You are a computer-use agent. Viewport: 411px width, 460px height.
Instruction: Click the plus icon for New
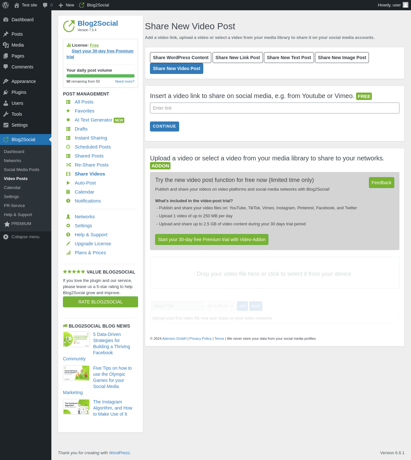click(x=61, y=5)
